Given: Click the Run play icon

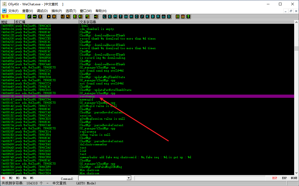Looking at the screenshot, I should pyautogui.click(x=49, y=17).
